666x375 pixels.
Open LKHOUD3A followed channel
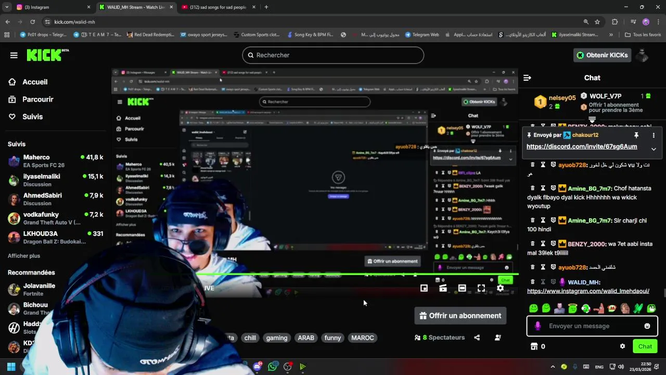[56, 238]
